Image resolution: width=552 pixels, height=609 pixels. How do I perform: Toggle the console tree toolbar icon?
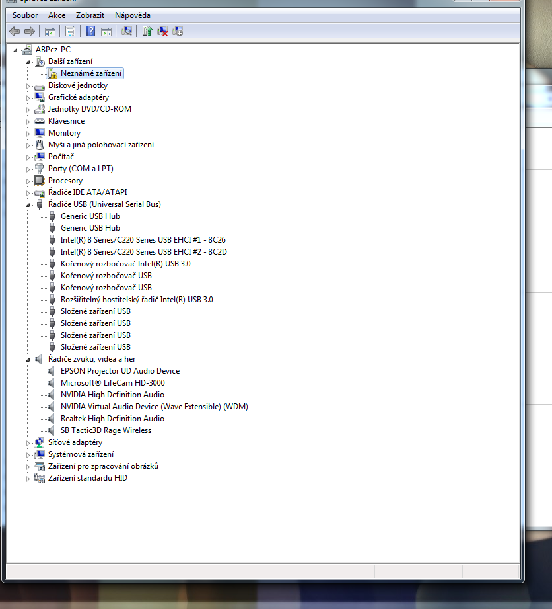(50, 32)
